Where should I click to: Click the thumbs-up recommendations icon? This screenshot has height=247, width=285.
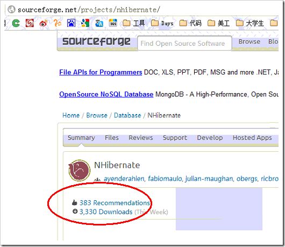[74, 202]
